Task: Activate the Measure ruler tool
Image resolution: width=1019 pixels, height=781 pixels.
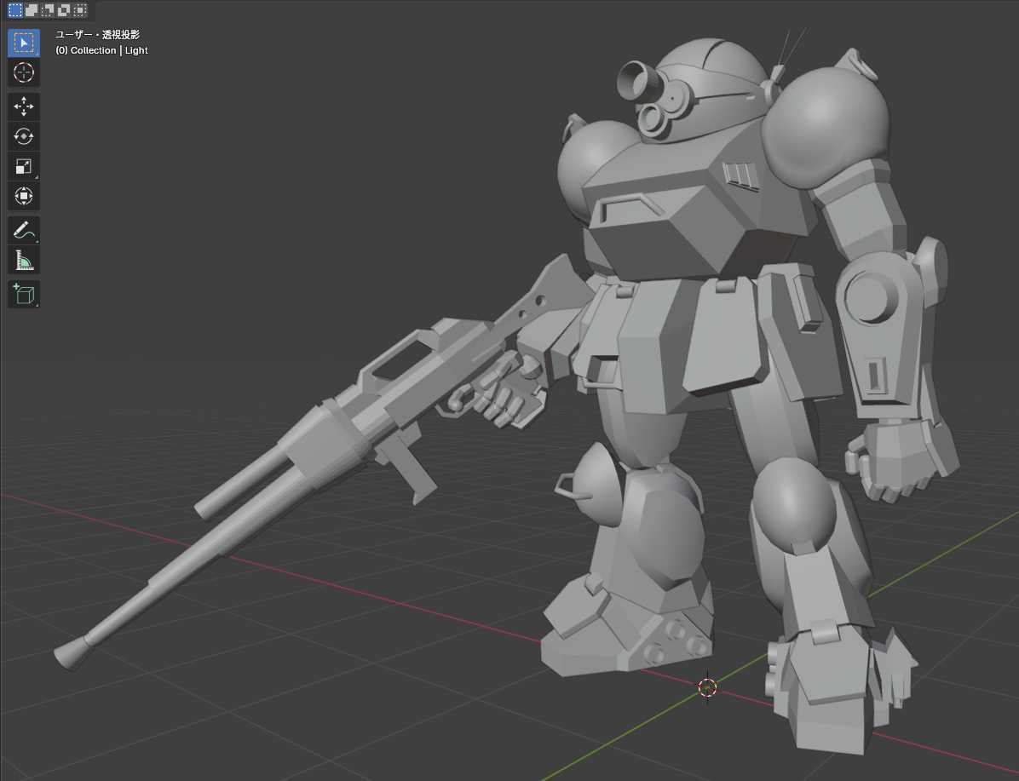Action: [x=23, y=260]
